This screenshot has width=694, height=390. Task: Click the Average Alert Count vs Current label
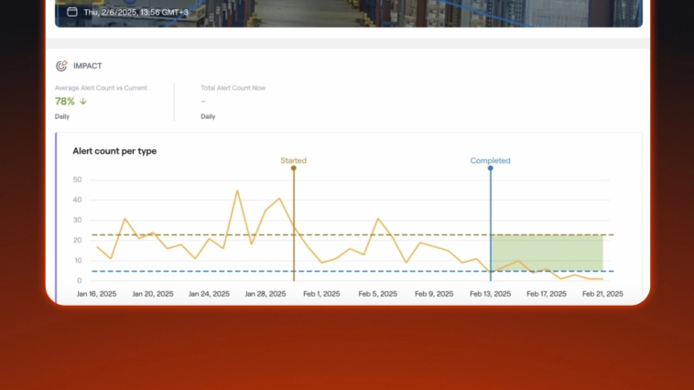(101, 88)
